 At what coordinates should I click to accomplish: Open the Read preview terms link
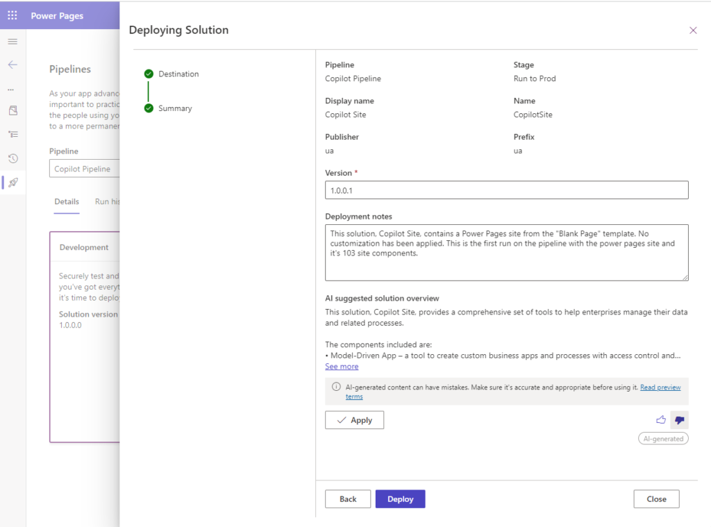(x=660, y=387)
